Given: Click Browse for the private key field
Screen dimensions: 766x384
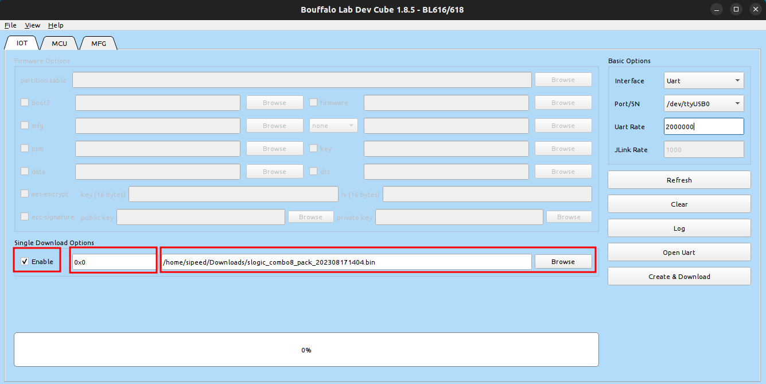Looking at the screenshot, I should tap(569, 217).
